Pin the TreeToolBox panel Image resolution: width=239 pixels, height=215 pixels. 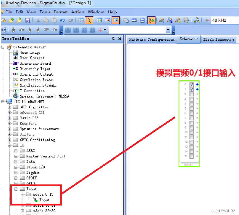113,39
